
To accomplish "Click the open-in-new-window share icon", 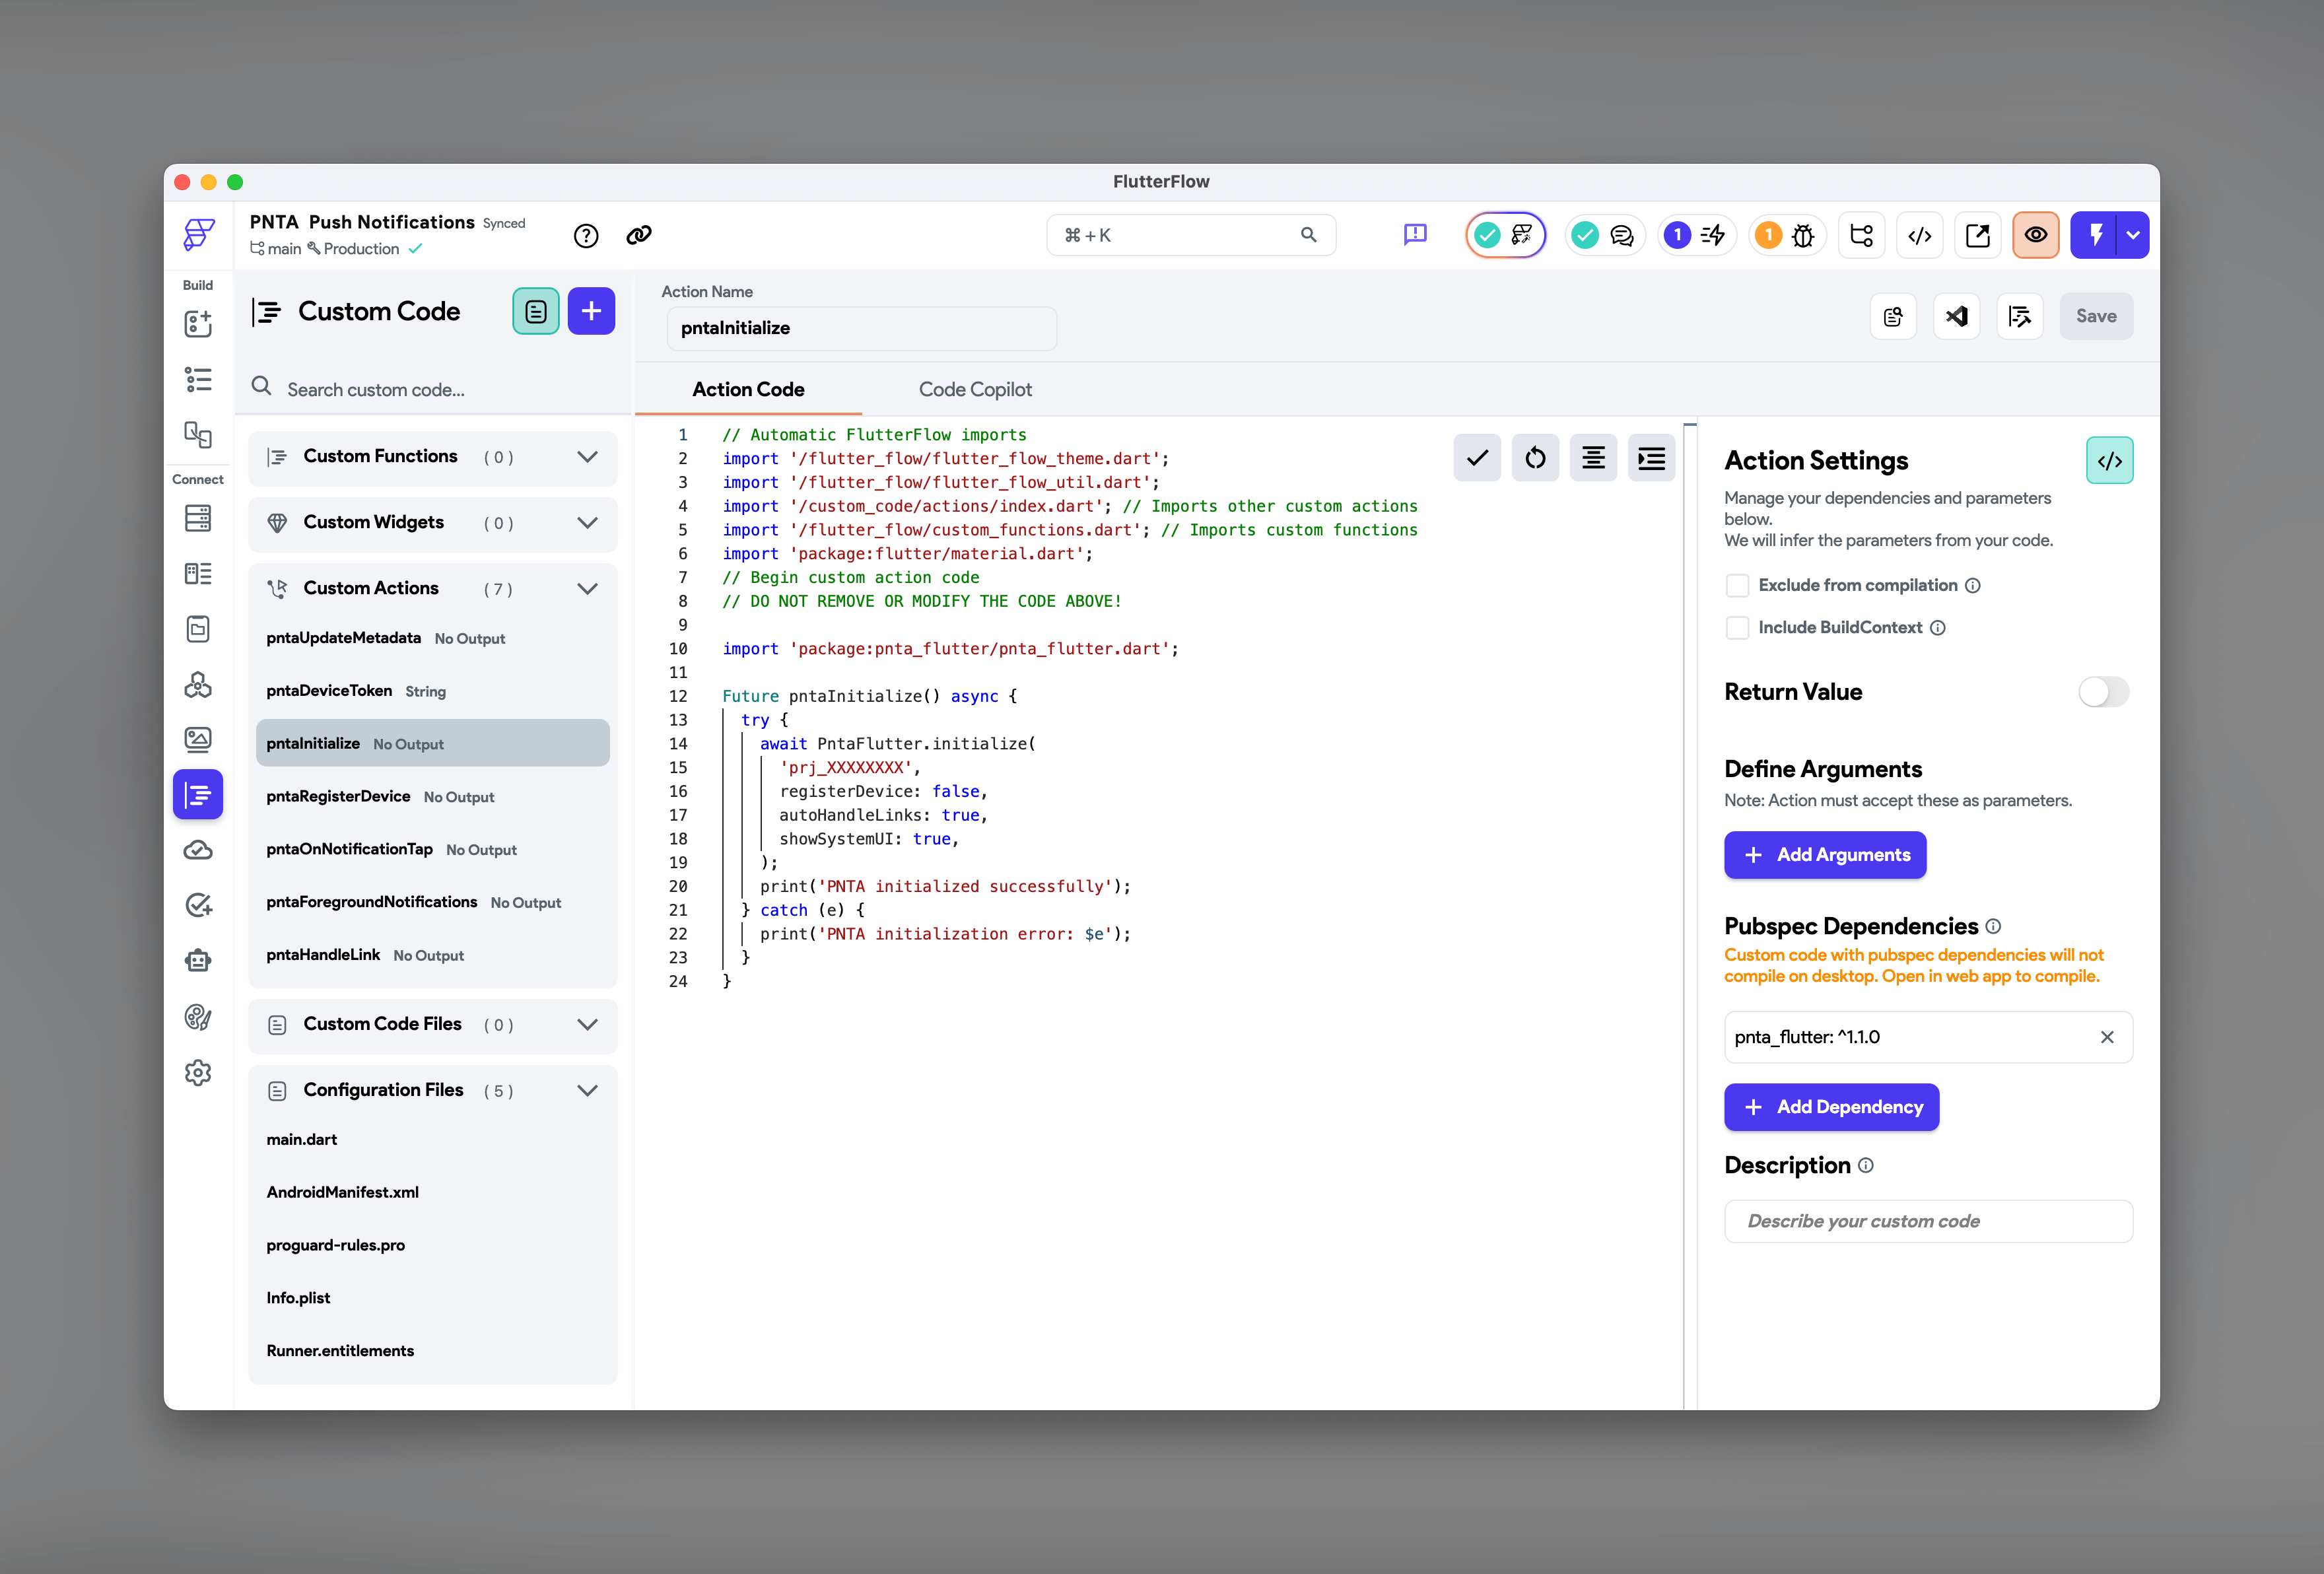I will pos(1978,235).
